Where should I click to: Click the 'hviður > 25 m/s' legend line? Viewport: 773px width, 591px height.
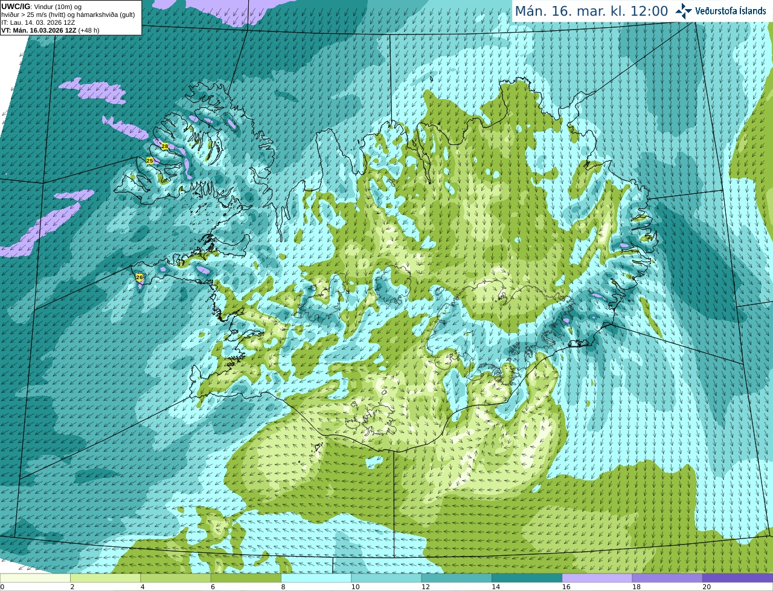pyautogui.click(x=68, y=15)
